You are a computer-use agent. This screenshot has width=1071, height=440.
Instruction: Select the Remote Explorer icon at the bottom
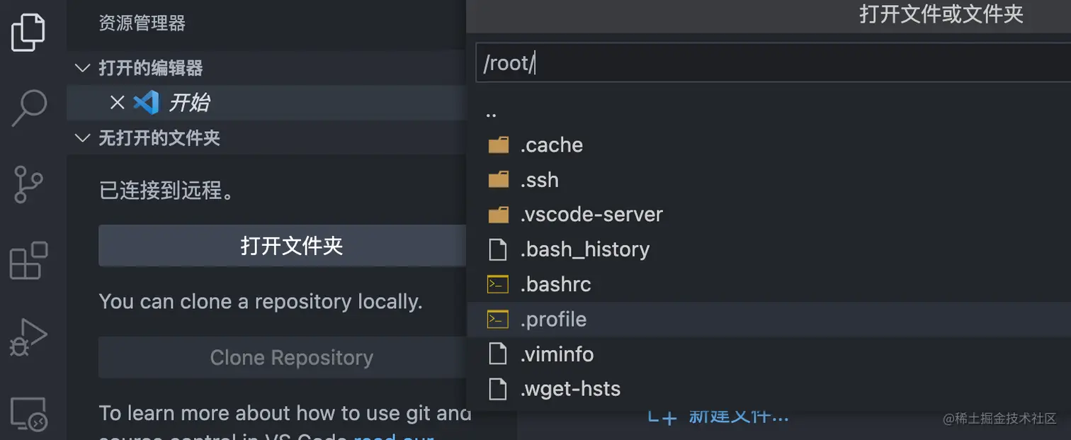[28, 412]
